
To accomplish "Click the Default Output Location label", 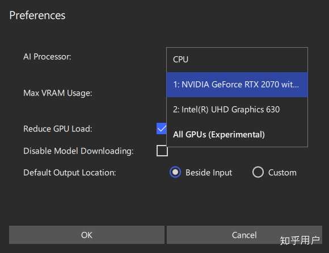I will 70,173.
